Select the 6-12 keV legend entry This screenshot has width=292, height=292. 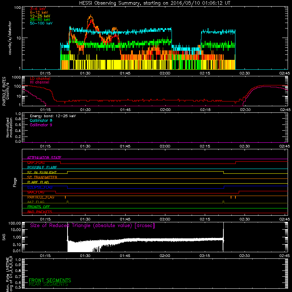[39, 12]
